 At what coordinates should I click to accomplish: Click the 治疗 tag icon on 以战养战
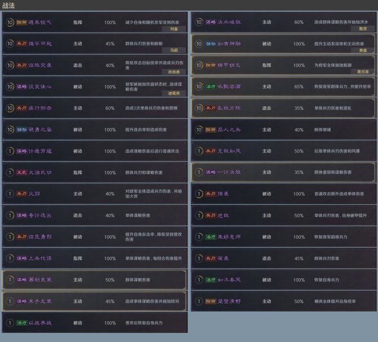point(21,323)
